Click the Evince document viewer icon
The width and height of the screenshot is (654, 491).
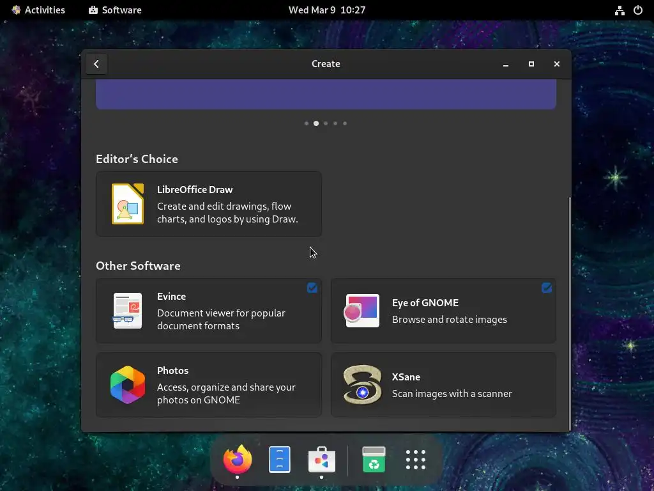127,311
